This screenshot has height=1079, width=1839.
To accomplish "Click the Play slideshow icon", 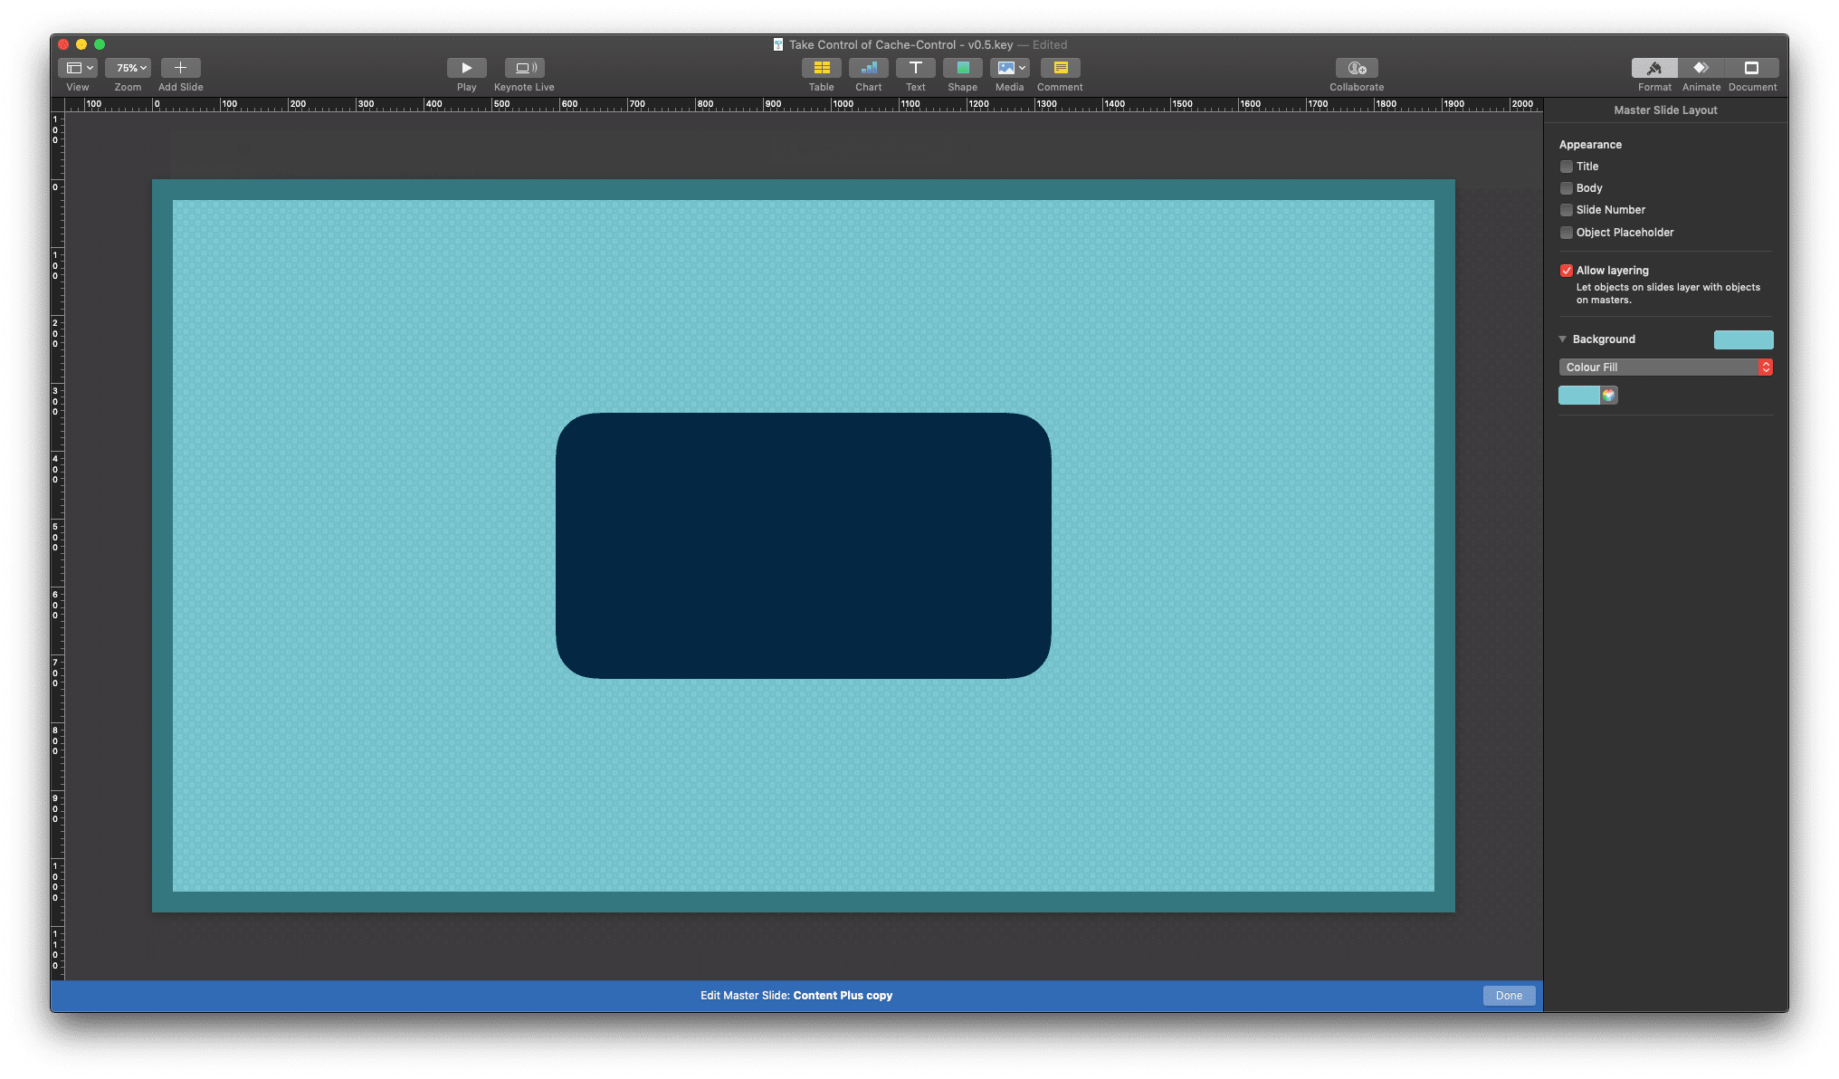I will click(466, 68).
